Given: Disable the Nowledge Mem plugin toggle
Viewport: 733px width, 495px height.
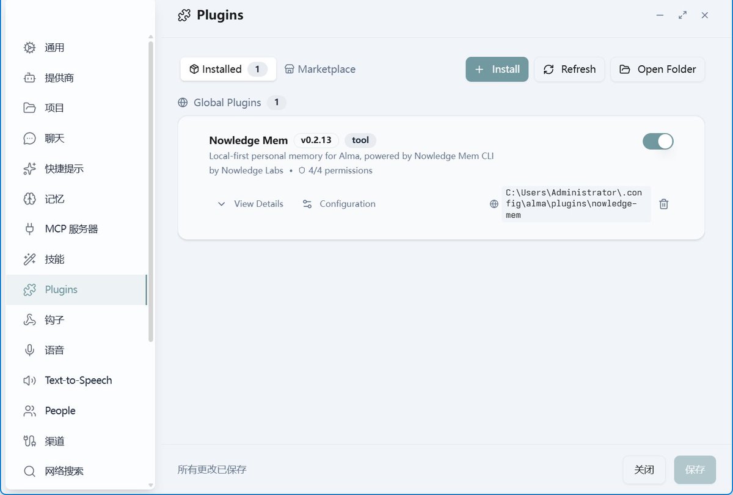Looking at the screenshot, I should tap(658, 141).
